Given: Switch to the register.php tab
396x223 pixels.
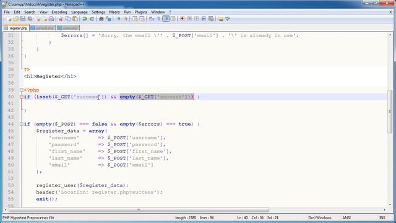Looking at the screenshot, I should pyautogui.click(x=16, y=28).
